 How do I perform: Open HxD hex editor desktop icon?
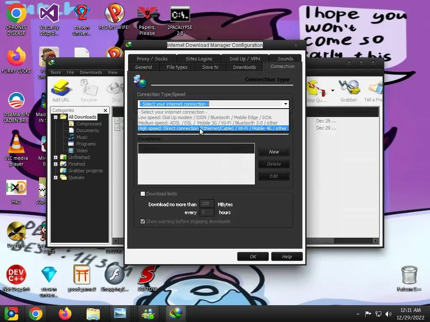(16, 192)
